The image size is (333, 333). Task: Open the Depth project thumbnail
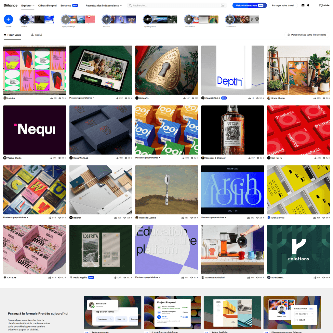click(x=233, y=70)
